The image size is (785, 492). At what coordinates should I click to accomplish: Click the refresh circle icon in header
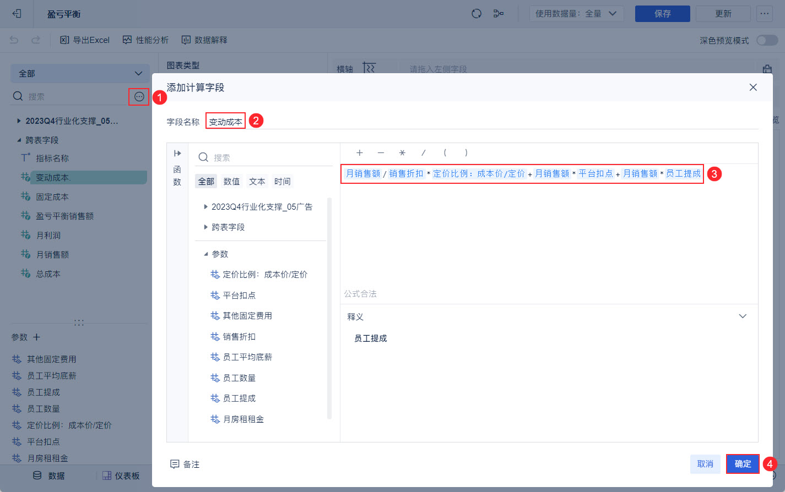(x=477, y=14)
